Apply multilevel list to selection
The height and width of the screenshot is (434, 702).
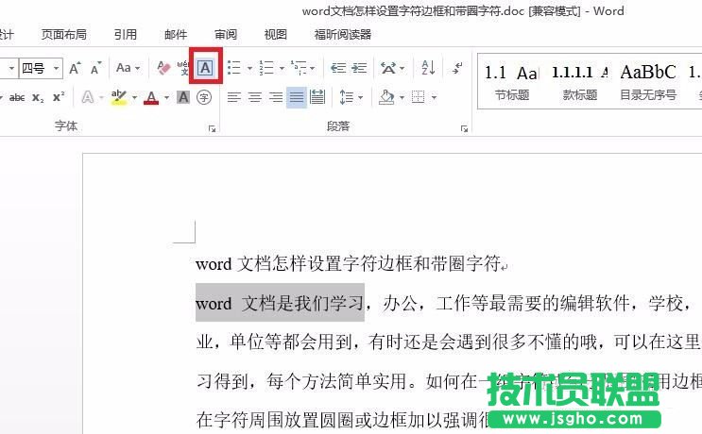click(x=299, y=68)
